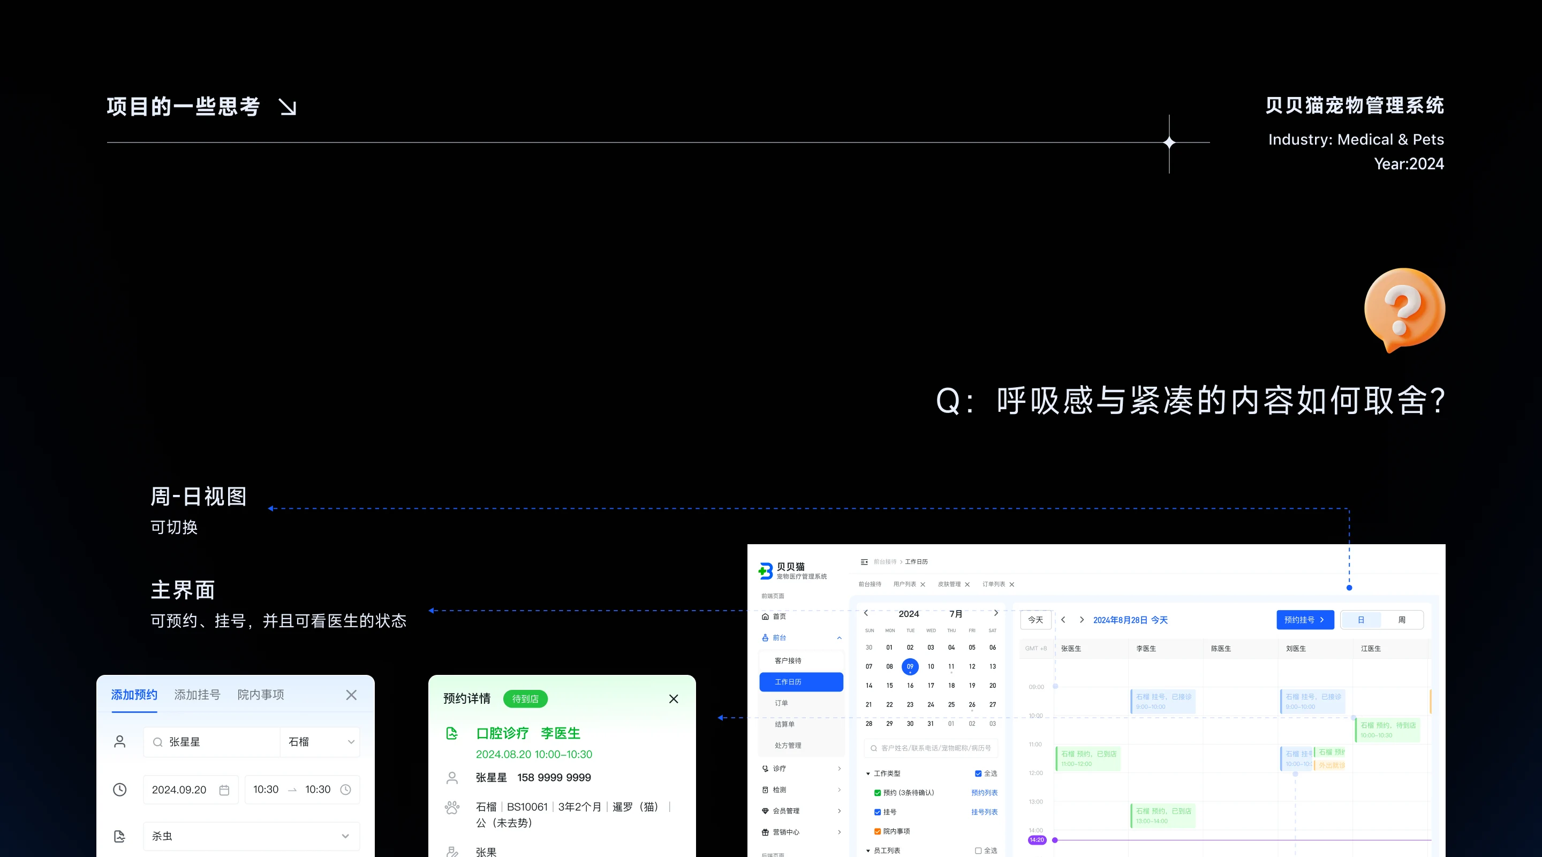1542x857 pixels.
Task: Go to next month in mini calendar
Action: click(x=995, y=613)
